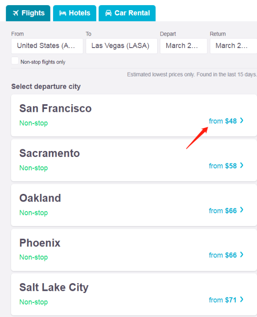
Task: Click the chevron beside Phoenix's $66 price
Action: 242,255
